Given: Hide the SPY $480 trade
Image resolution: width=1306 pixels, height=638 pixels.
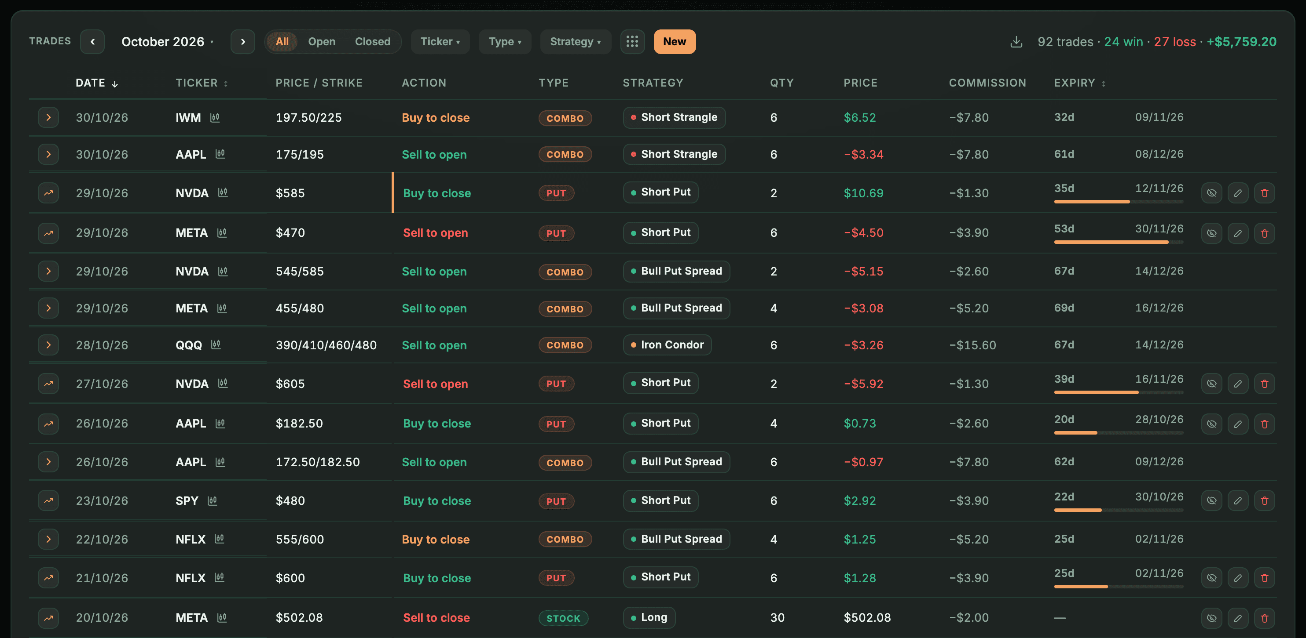Looking at the screenshot, I should pyautogui.click(x=1211, y=500).
